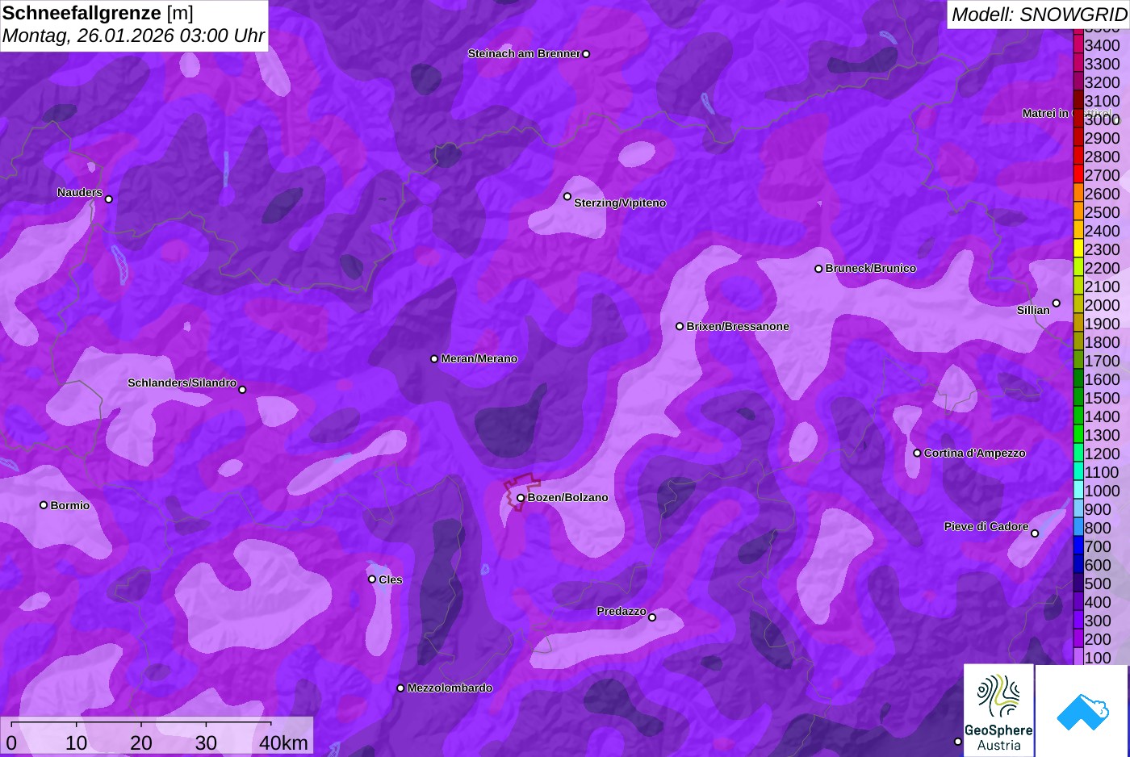Select the Bruneck/Brunico marker dot
Screen dimensions: 1130x757
[x=818, y=269]
